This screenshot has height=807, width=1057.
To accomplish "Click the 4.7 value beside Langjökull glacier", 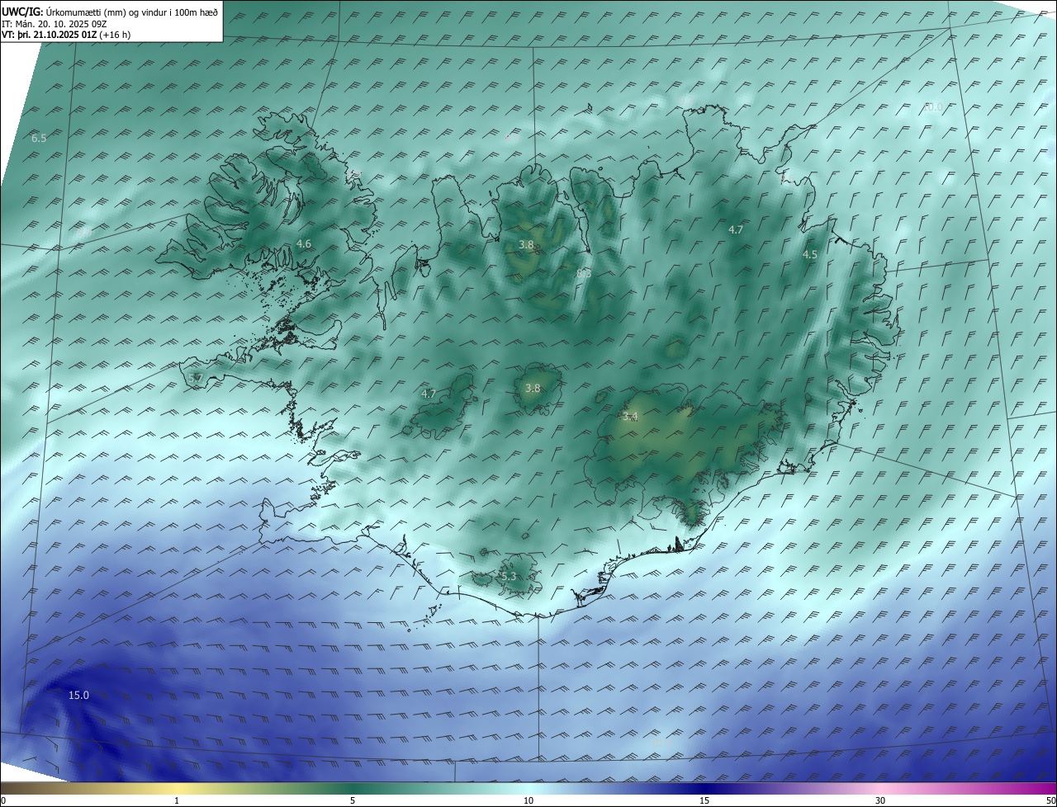I will (429, 394).
